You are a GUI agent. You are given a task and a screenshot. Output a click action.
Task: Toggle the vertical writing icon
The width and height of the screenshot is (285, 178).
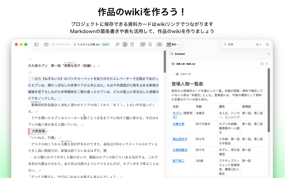pos(150,44)
